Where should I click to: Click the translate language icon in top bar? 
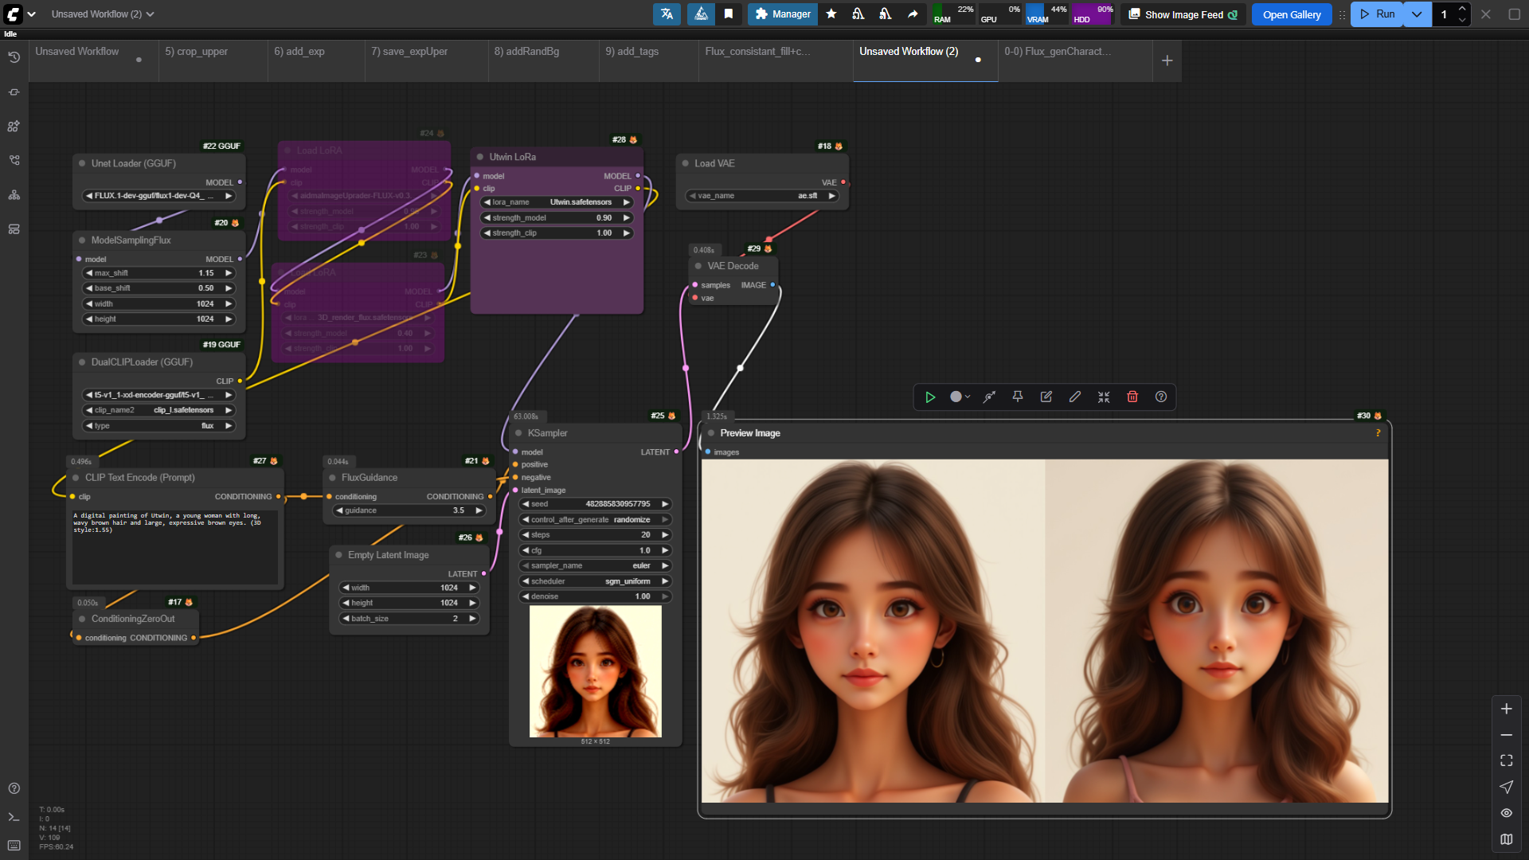click(x=667, y=14)
